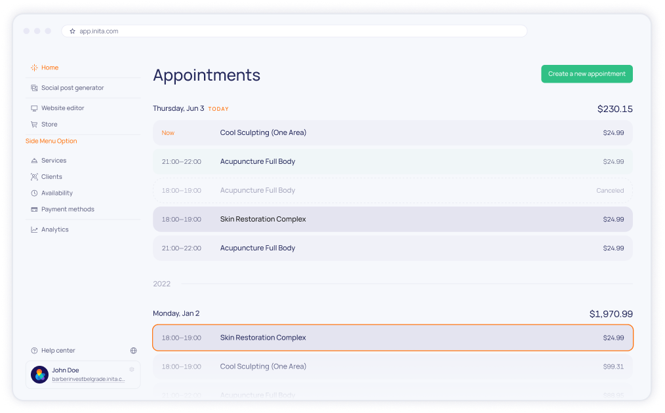The height and width of the screenshot is (413, 665).
Task: Open the Analytics chart icon
Action: (34, 229)
